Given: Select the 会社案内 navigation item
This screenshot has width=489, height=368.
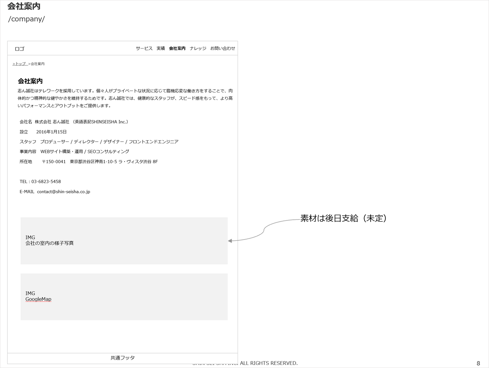Looking at the screenshot, I should pos(177,49).
